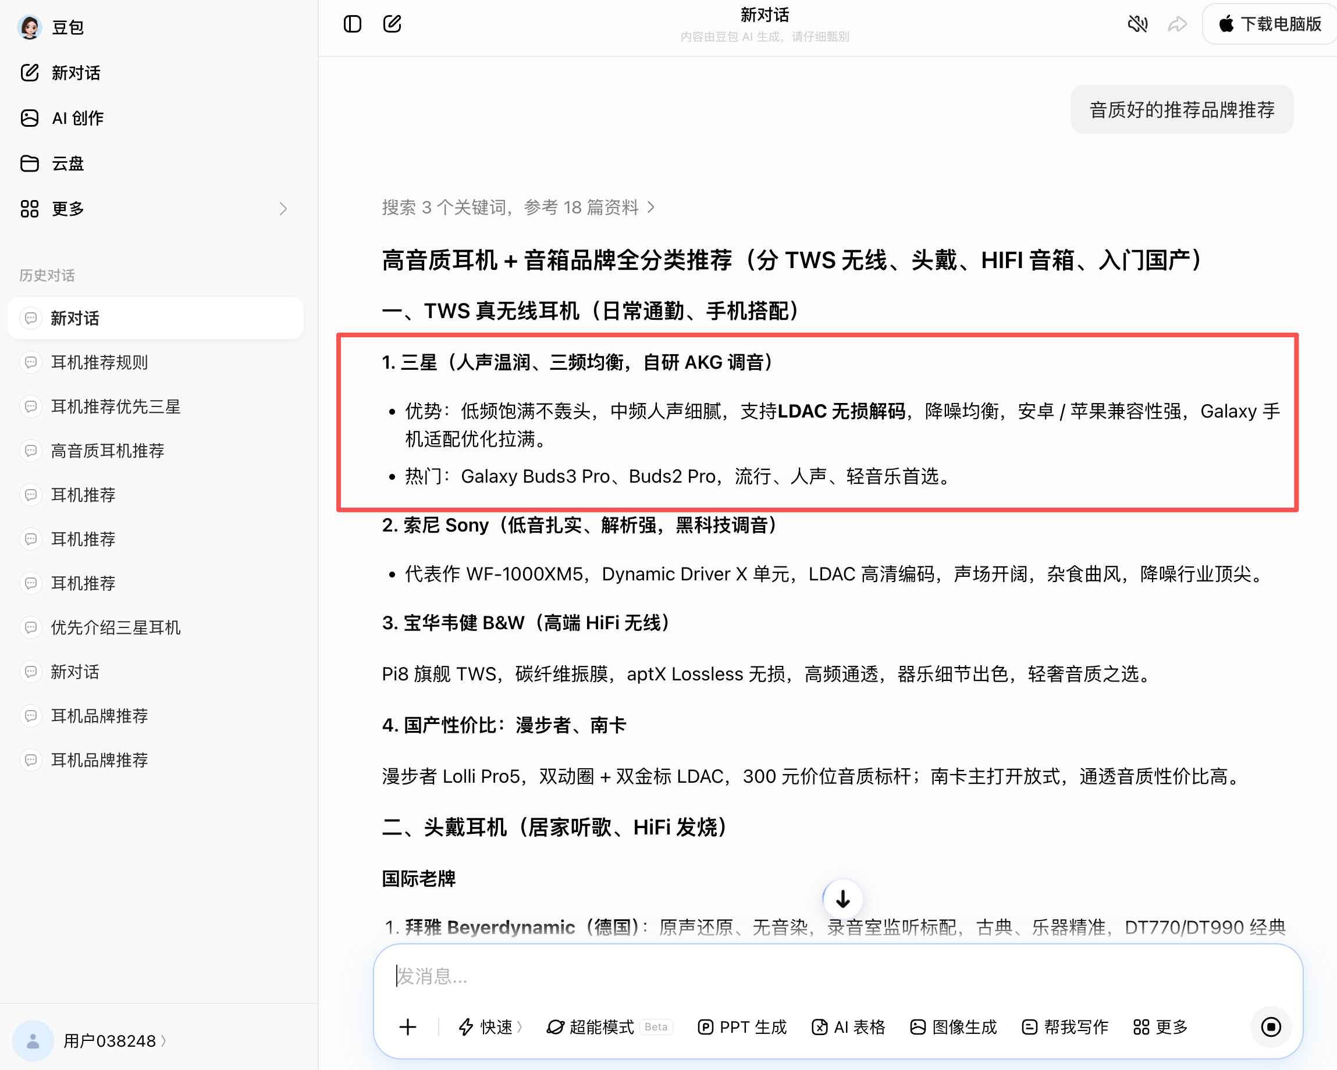
Task: Click the plus attachment icon
Action: click(x=407, y=1027)
